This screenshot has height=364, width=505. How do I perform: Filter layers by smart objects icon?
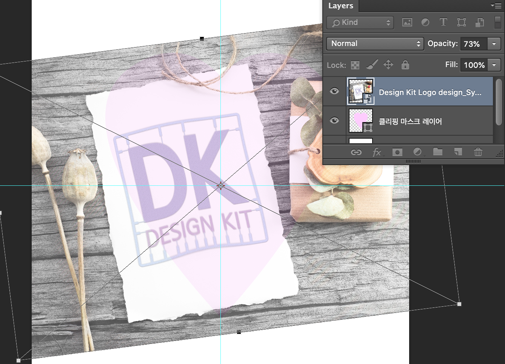coord(480,23)
